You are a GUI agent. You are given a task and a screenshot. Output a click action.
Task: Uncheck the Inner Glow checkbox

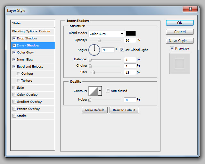pos(14,60)
